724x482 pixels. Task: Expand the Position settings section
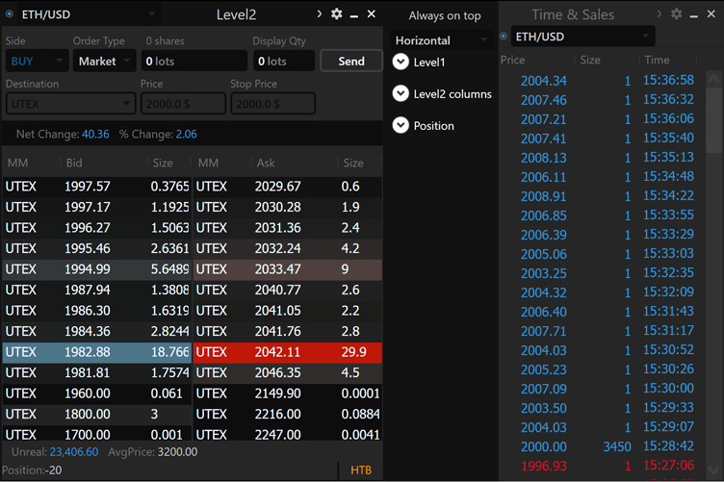coord(401,125)
